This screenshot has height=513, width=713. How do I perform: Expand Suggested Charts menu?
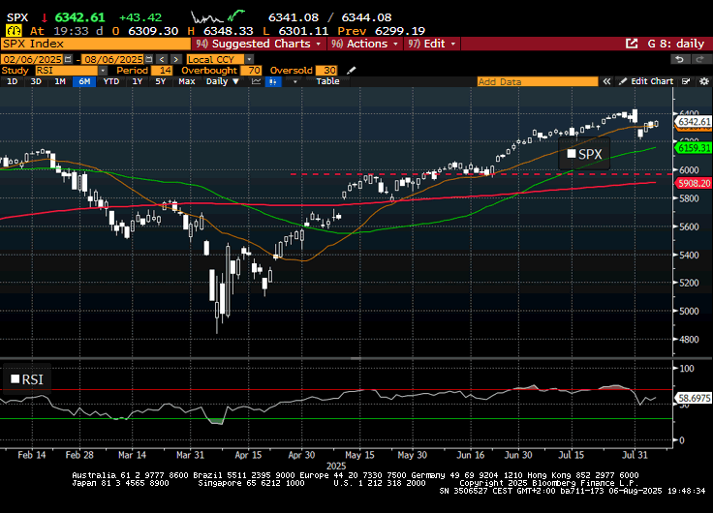(260, 44)
